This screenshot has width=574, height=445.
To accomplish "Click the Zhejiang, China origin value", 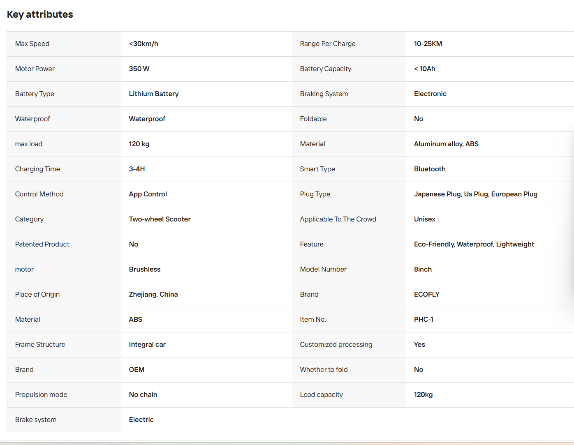I will [x=153, y=294].
